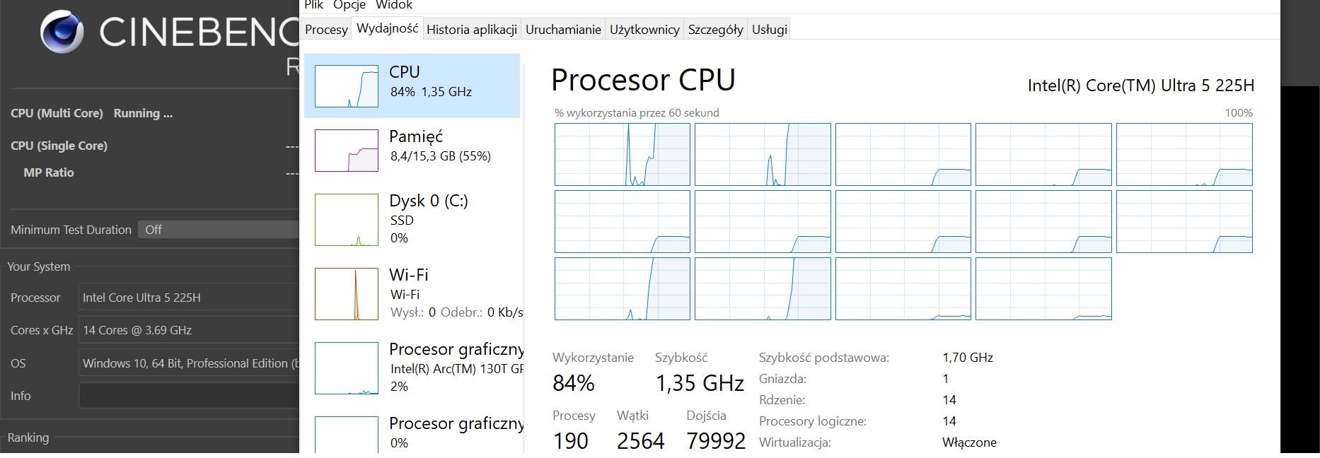This screenshot has height=458, width=1320.
Task: Select the CPU performance mini graph
Action: tap(347, 86)
